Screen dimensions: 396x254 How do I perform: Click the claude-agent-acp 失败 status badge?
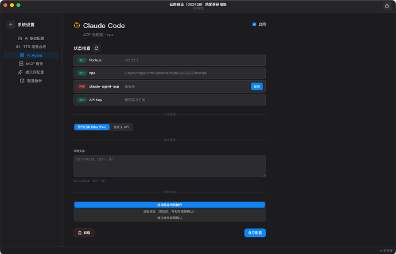click(x=82, y=87)
